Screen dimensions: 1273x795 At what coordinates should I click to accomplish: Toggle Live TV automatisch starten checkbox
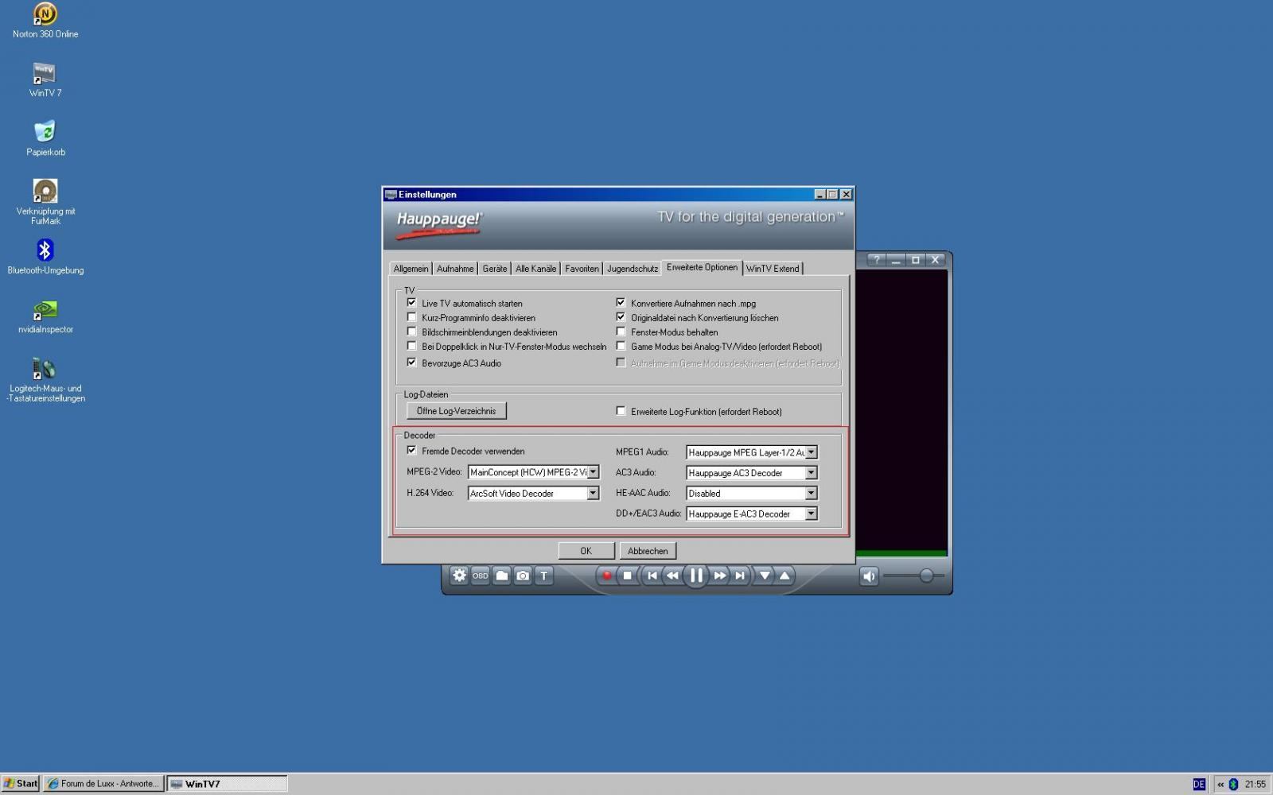411,303
